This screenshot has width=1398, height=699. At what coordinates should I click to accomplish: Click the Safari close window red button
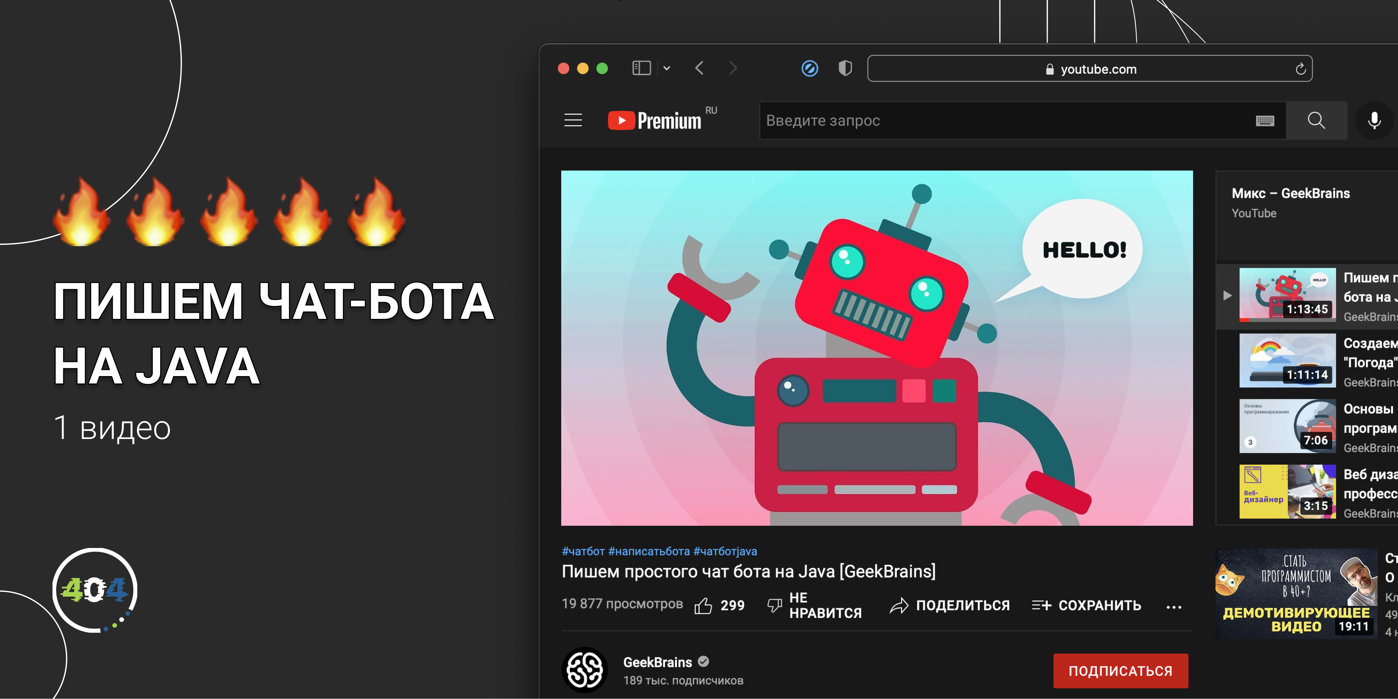click(563, 68)
